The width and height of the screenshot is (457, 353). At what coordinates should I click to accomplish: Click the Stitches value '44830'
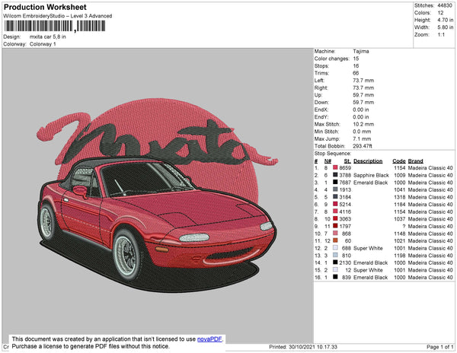tap(445, 5)
